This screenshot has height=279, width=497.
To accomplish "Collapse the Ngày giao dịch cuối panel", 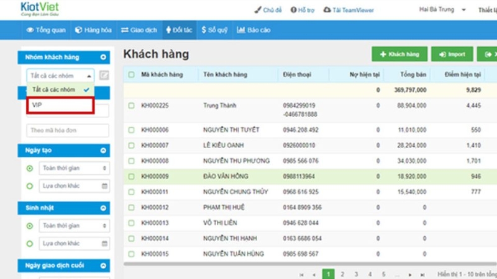I will click(103, 266).
